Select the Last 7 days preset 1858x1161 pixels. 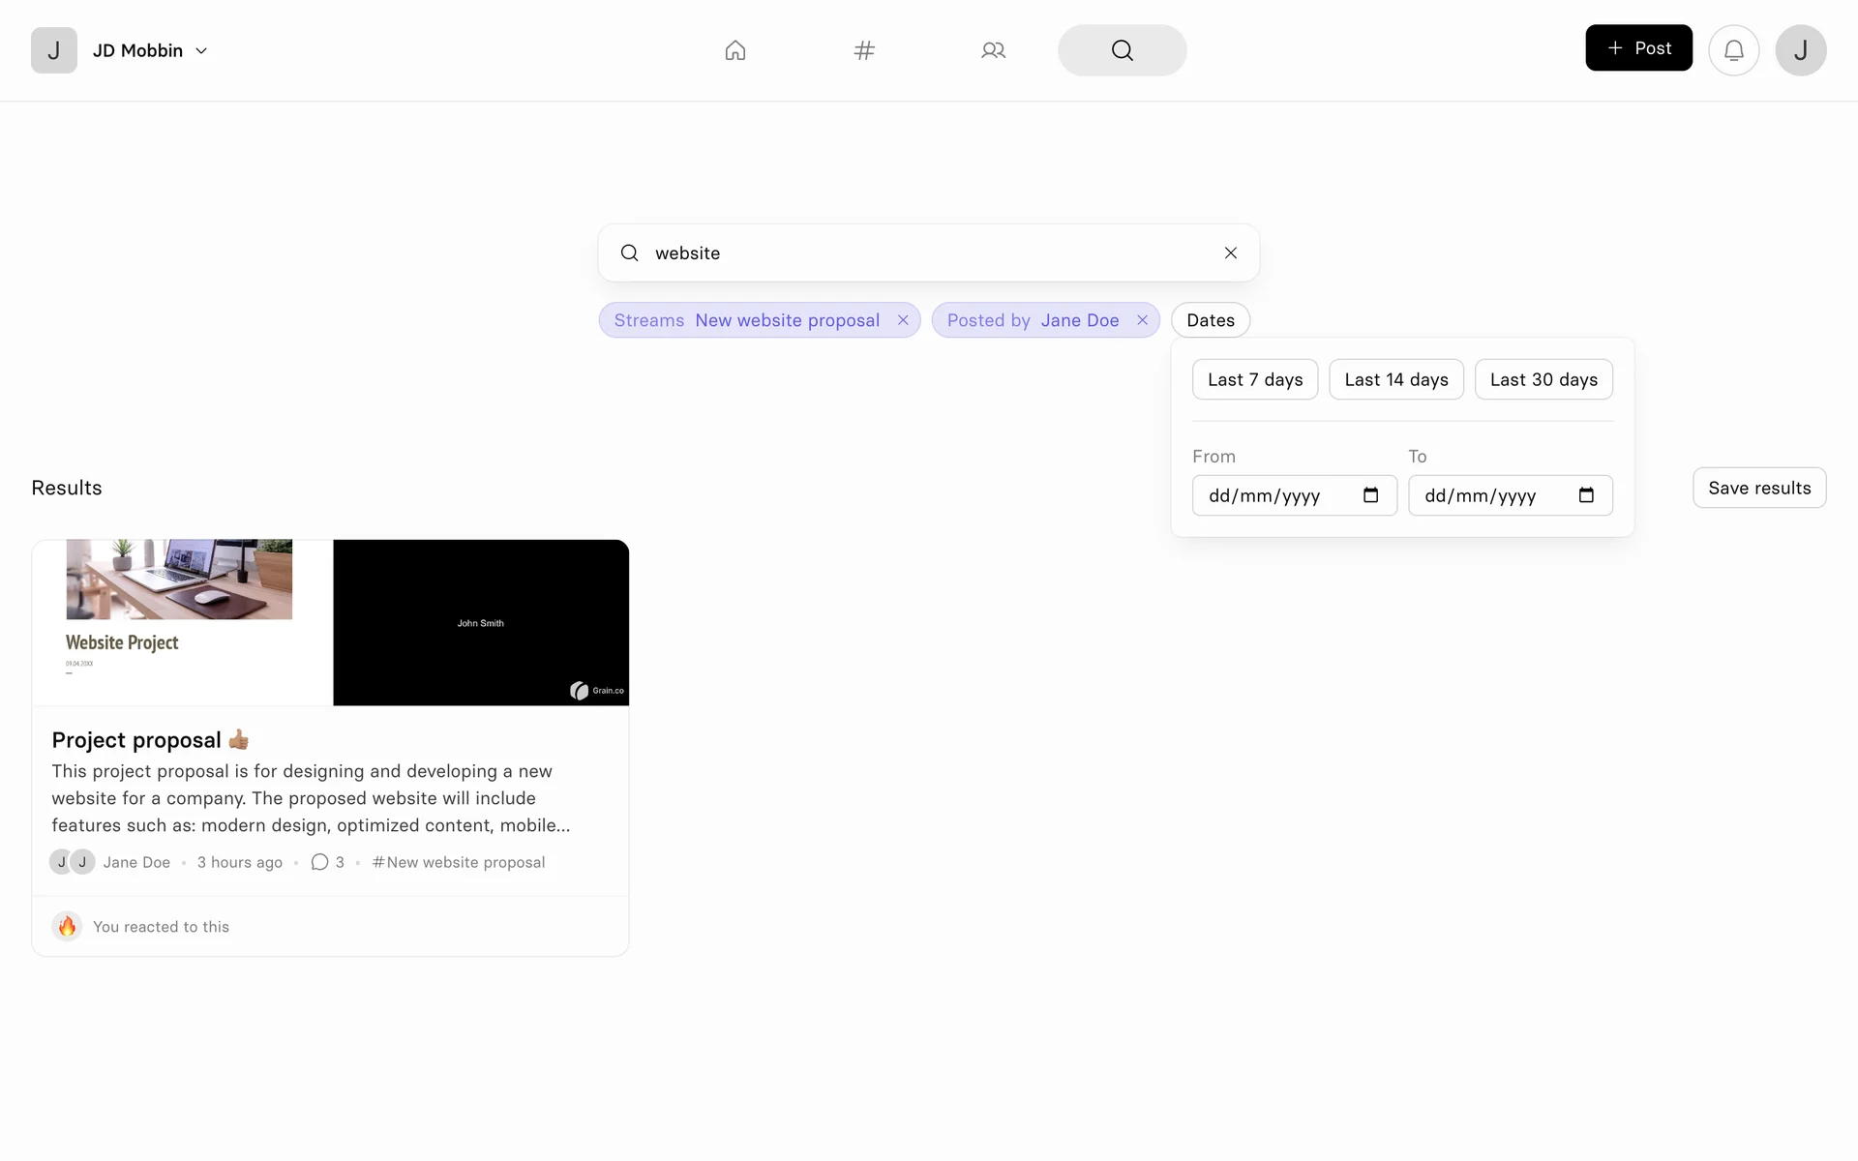tap(1254, 379)
